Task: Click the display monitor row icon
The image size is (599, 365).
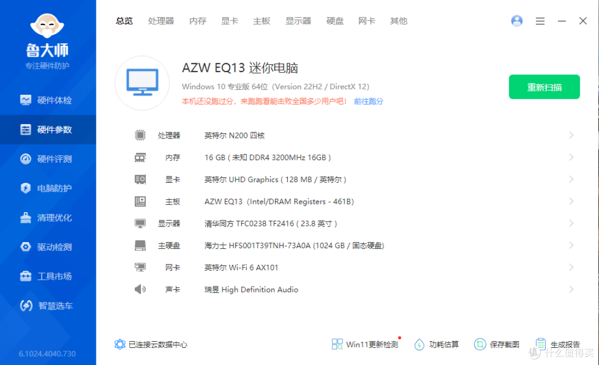Action: [x=140, y=224]
